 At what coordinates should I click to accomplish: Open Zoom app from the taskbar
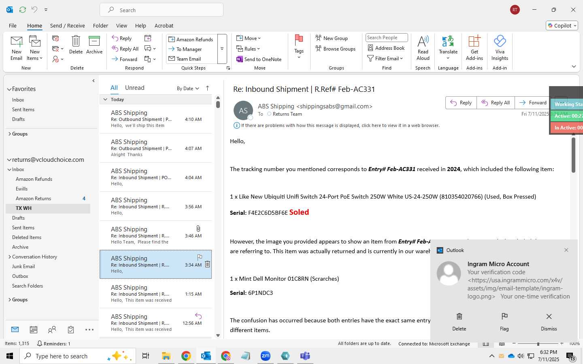tap(266, 356)
